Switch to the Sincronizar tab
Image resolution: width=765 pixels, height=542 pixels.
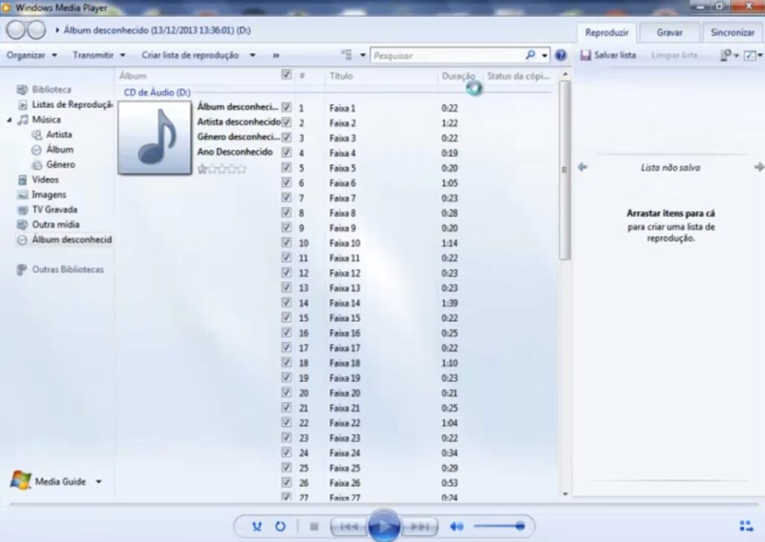click(x=732, y=33)
